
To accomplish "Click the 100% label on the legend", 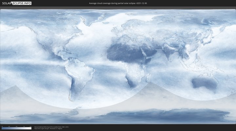I will 30,126.
